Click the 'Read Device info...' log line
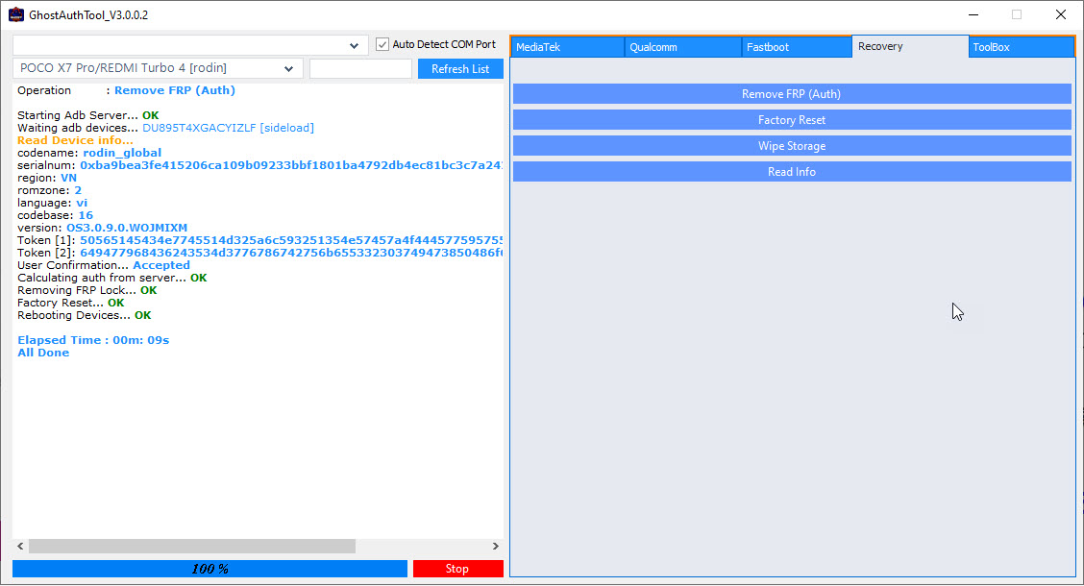The width and height of the screenshot is (1084, 586). 75,140
